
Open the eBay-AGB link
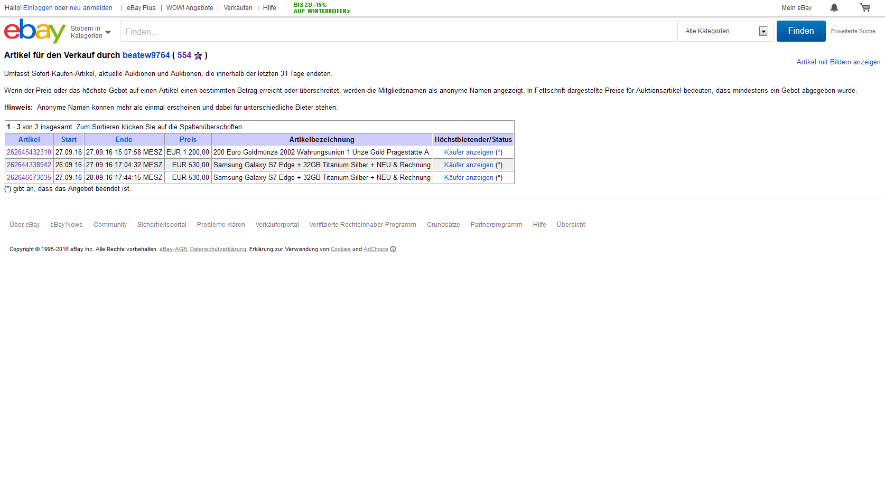173,250
